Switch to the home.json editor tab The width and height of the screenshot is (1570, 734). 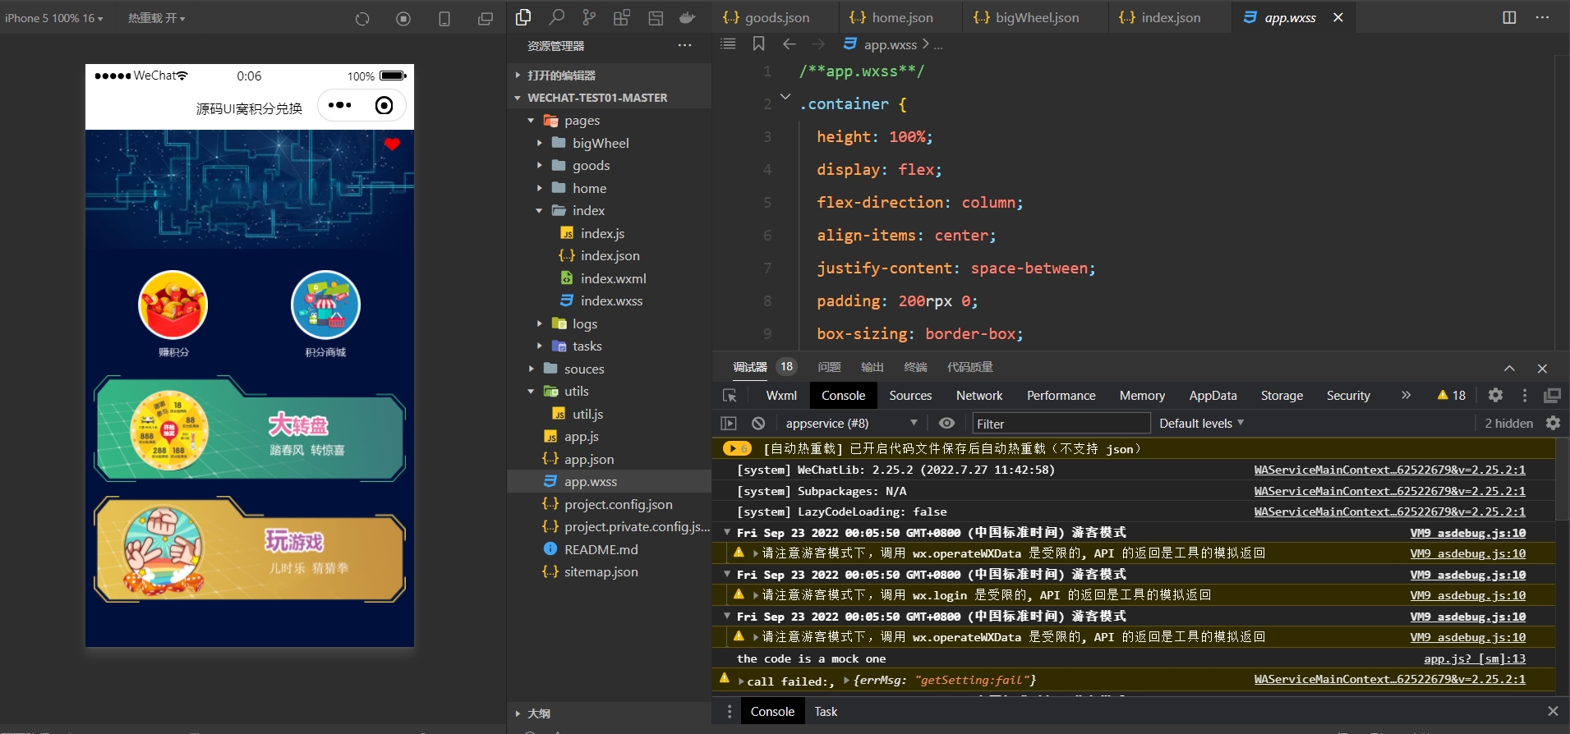click(901, 17)
